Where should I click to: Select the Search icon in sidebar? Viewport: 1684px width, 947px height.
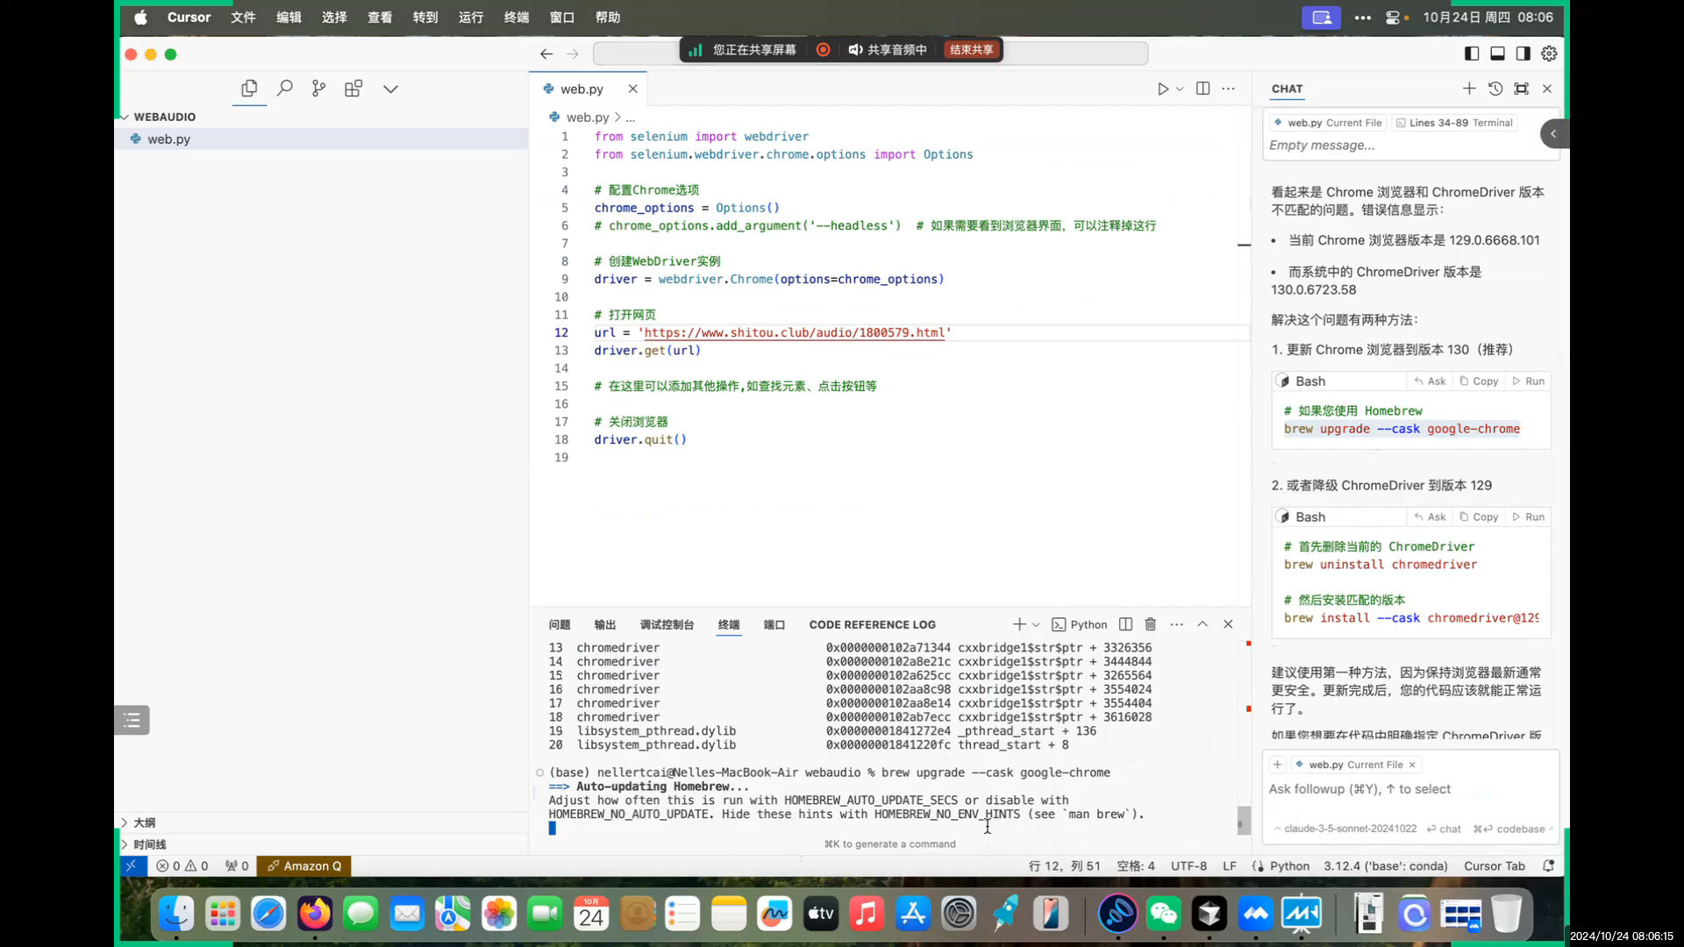[284, 88]
